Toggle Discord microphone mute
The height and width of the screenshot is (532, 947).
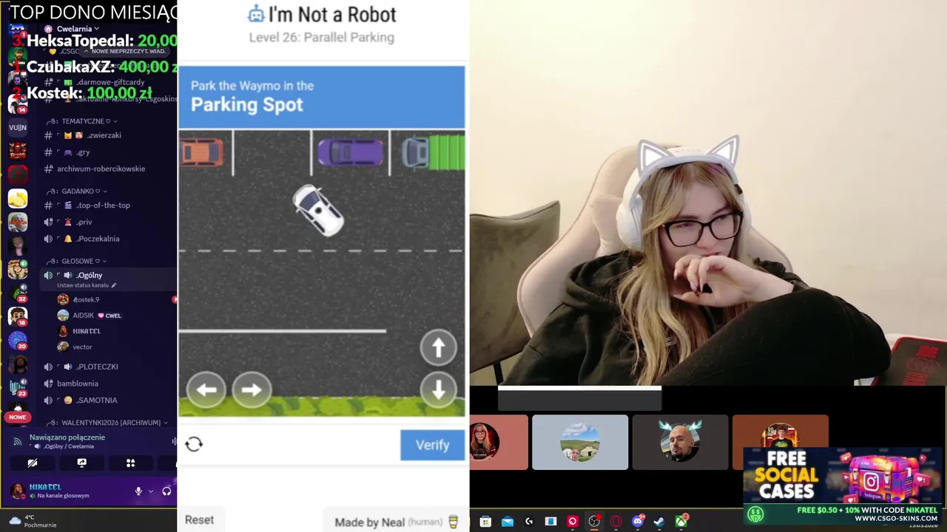(138, 491)
